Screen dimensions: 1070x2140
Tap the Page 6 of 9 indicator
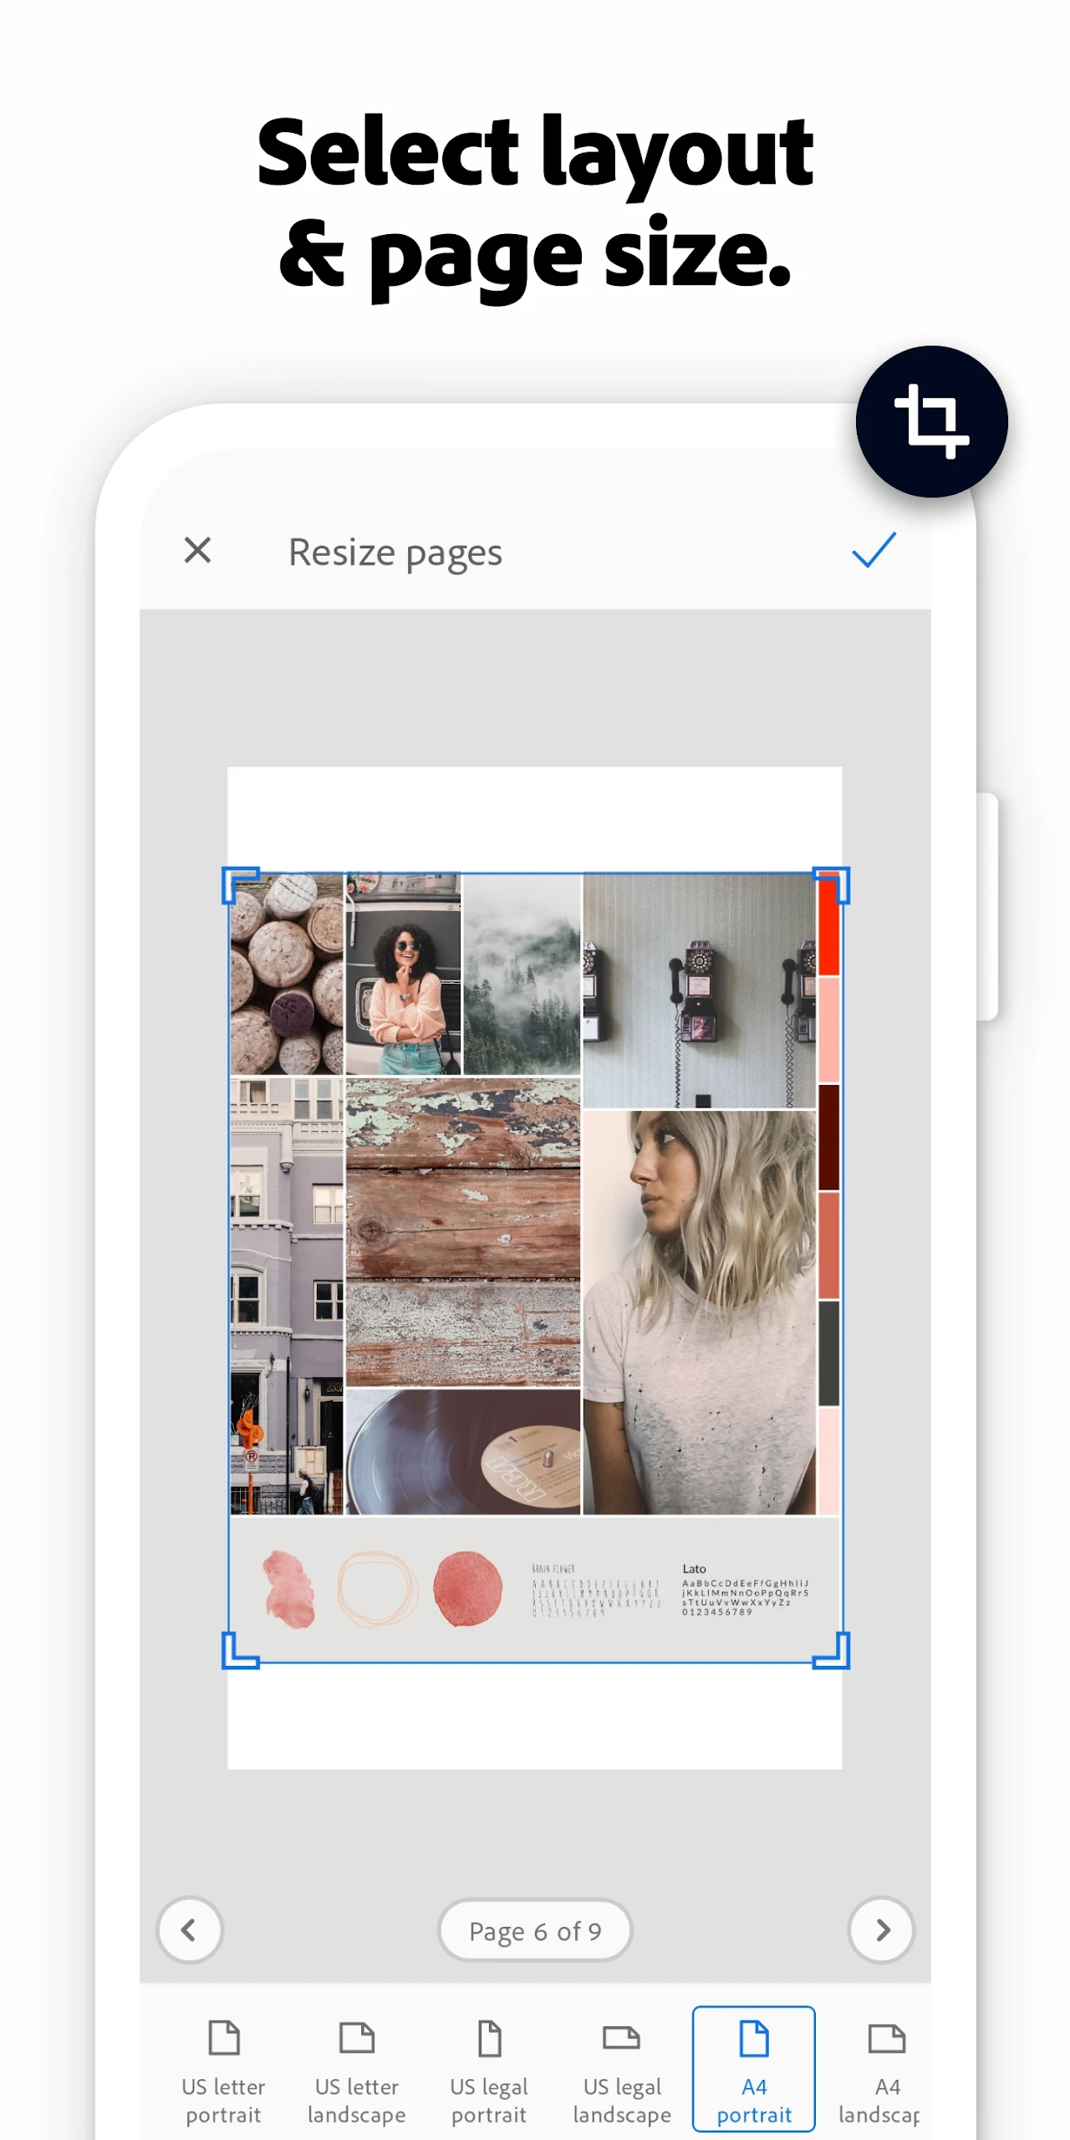point(535,1930)
